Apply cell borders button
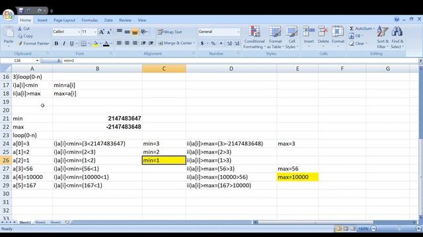 coord(84,43)
